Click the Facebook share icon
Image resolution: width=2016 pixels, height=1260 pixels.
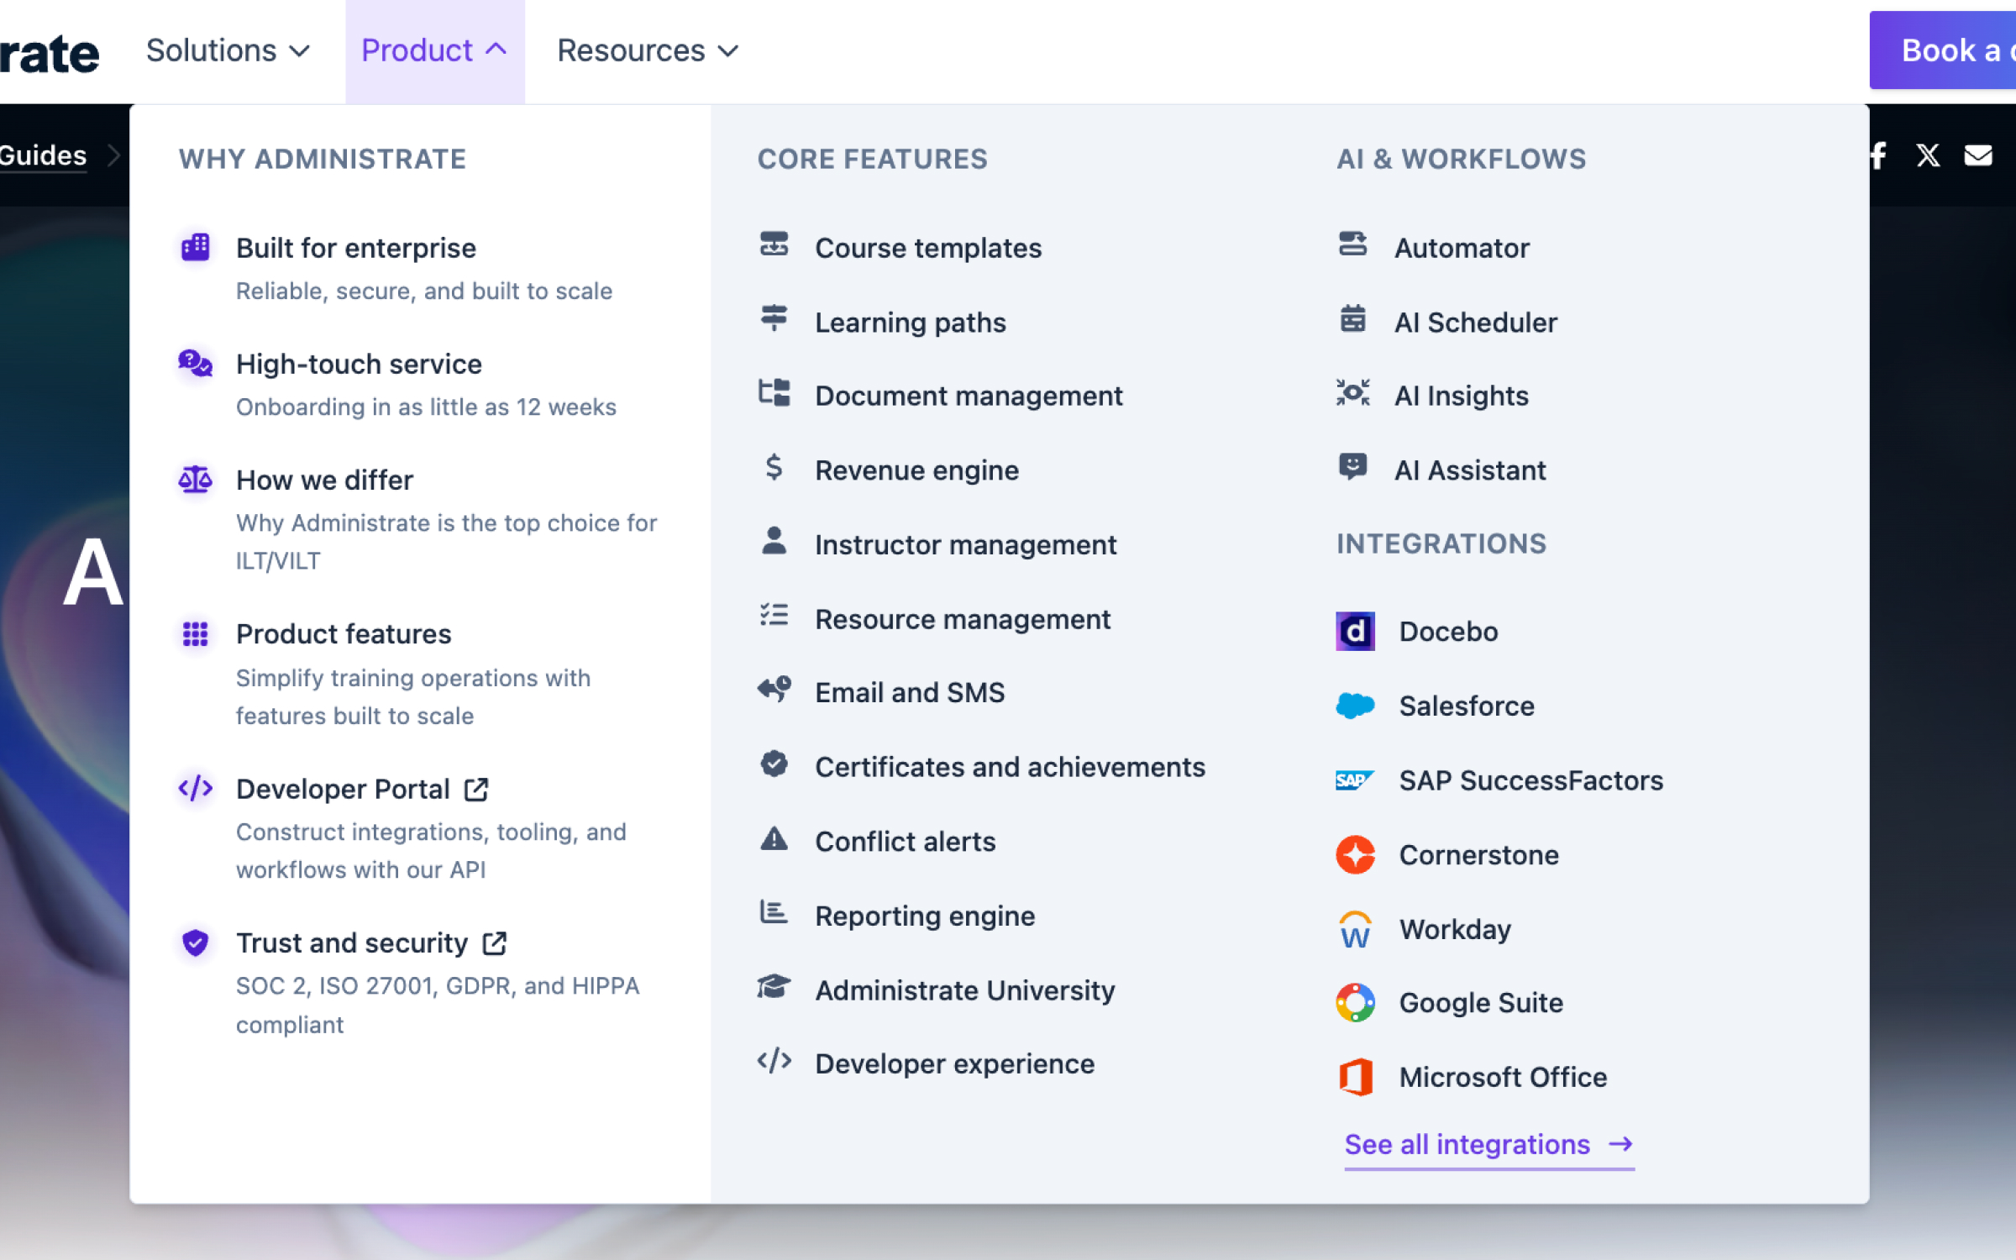1878,155
